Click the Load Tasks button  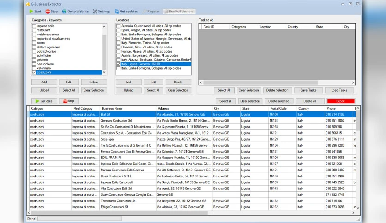click(x=339, y=90)
